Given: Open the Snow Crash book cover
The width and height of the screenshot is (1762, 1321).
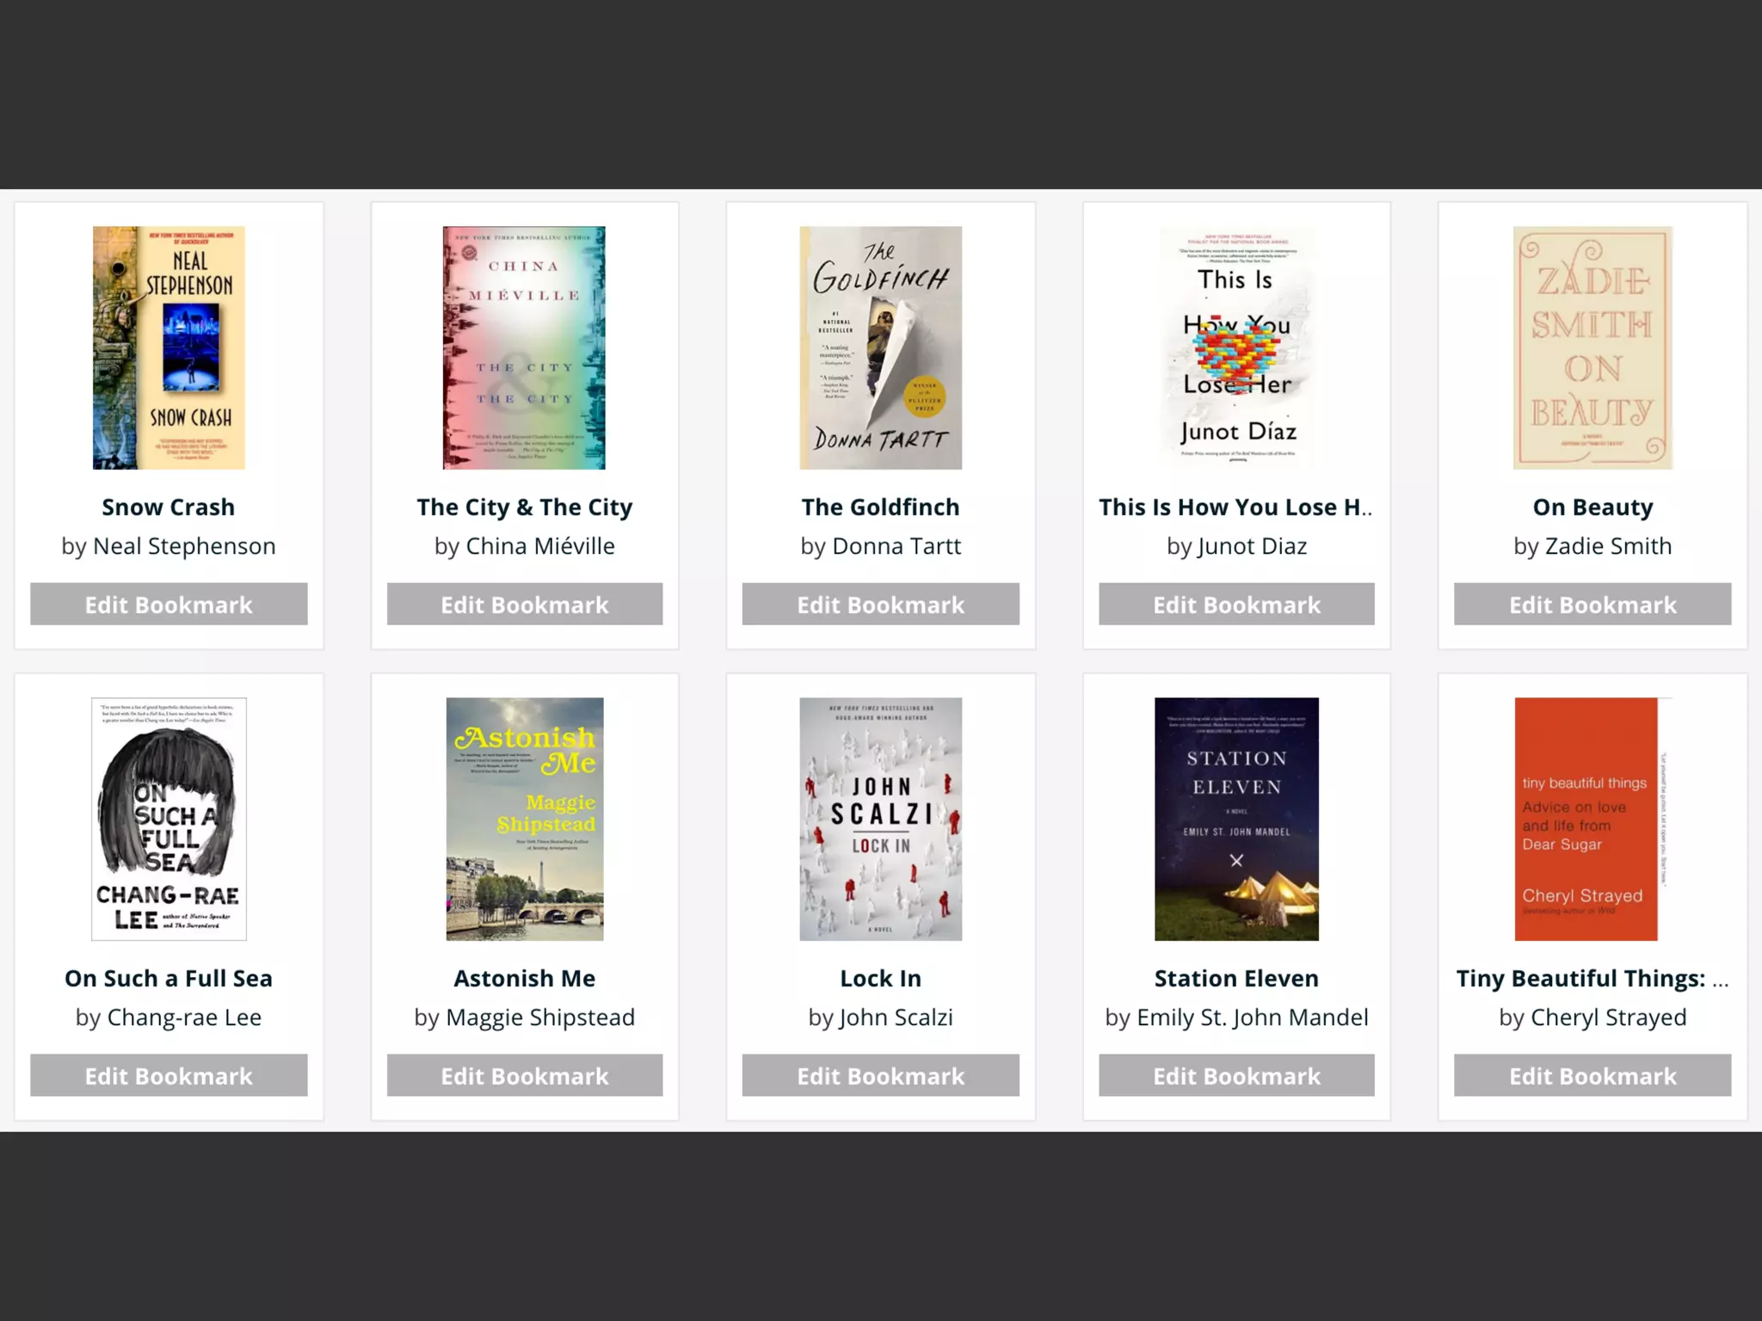Looking at the screenshot, I should (169, 347).
